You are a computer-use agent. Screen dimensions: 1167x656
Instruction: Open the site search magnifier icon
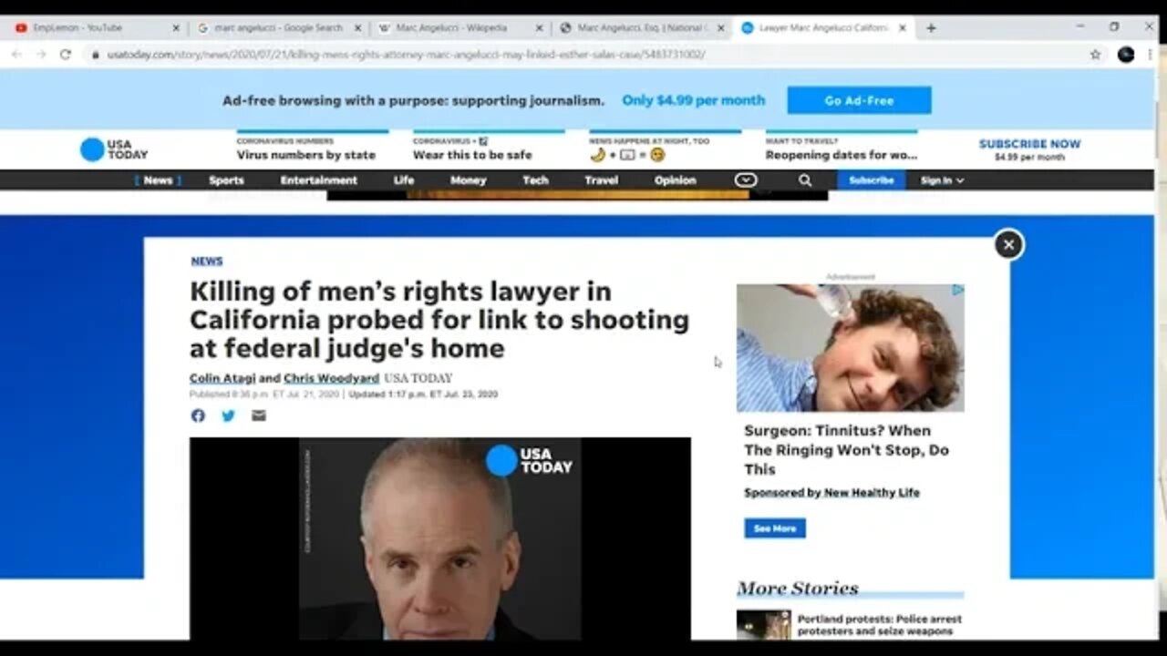(x=805, y=180)
